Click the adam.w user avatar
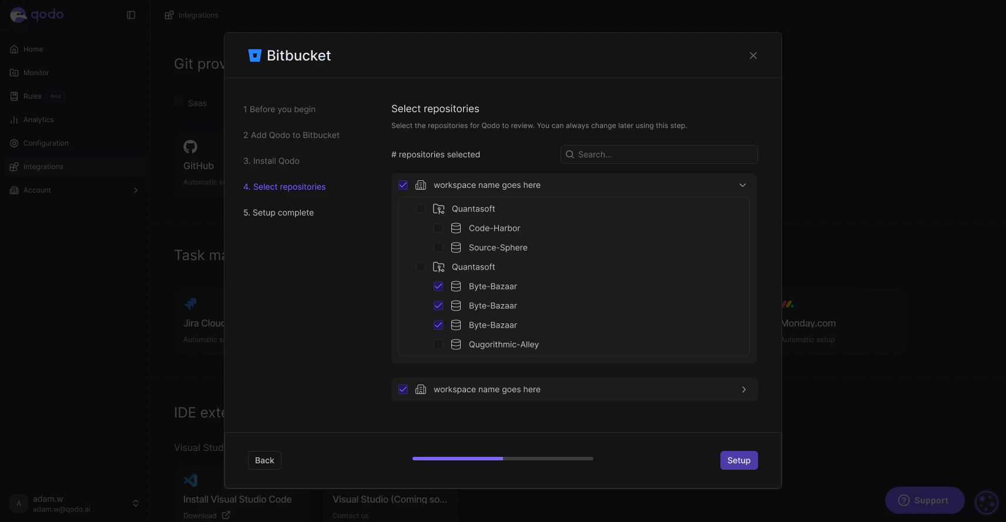Screen dimensions: 1006x522 point(19,504)
